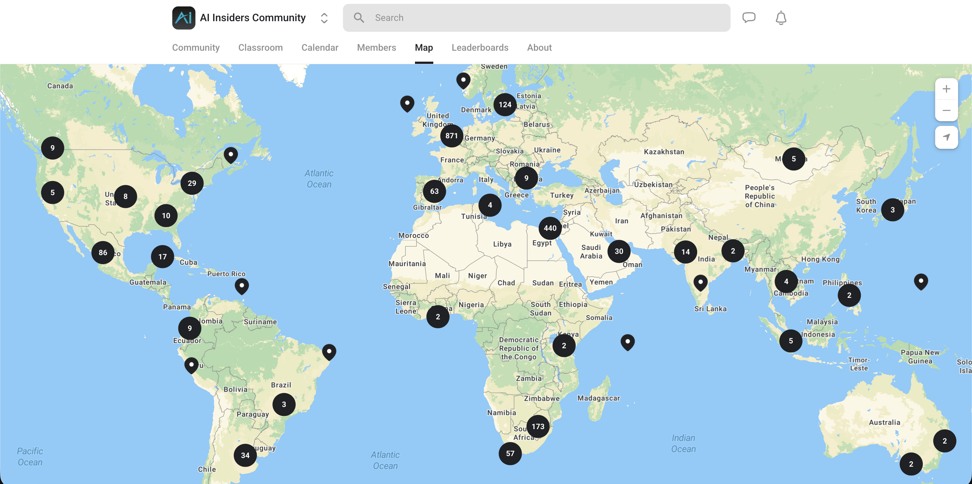Click the search magnifier icon

[x=358, y=18]
